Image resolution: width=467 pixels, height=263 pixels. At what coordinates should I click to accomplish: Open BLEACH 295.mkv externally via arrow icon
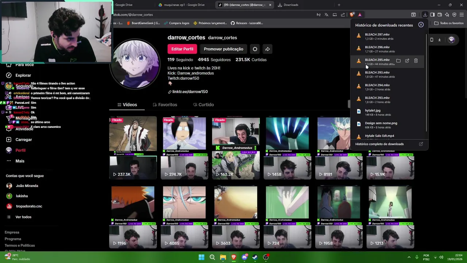(x=407, y=61)
